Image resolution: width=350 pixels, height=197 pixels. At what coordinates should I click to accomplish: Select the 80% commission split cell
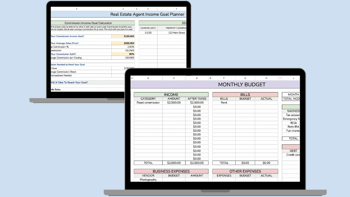pyautogui.click(x=123, y=54)
